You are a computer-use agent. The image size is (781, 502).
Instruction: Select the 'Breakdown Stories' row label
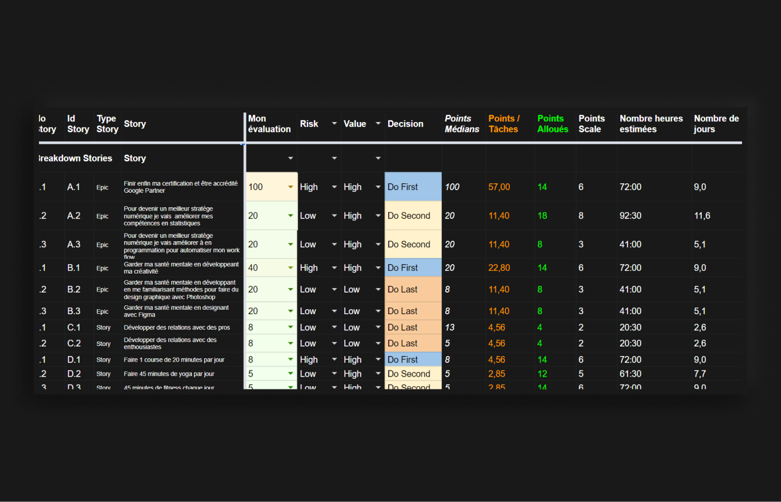click(x=75, y=158)
